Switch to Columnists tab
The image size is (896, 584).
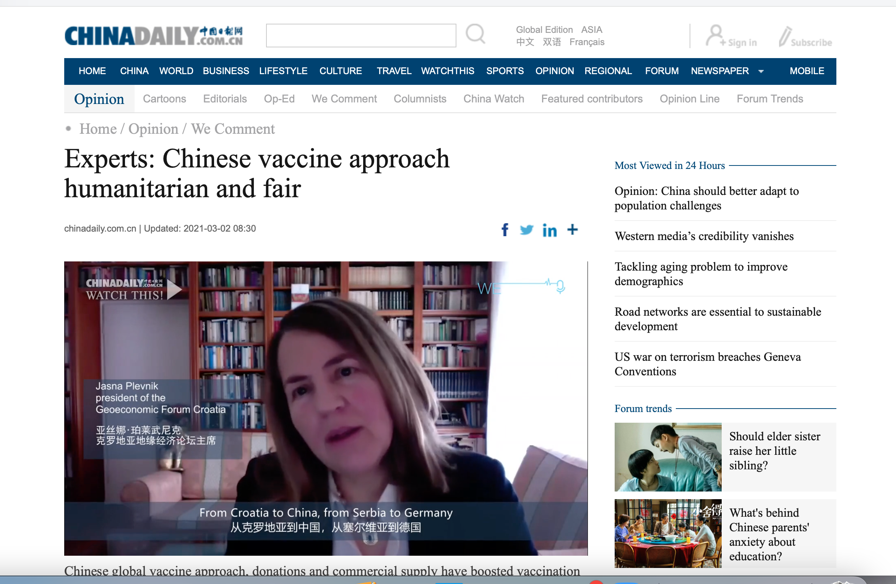(x=420, y=99)
